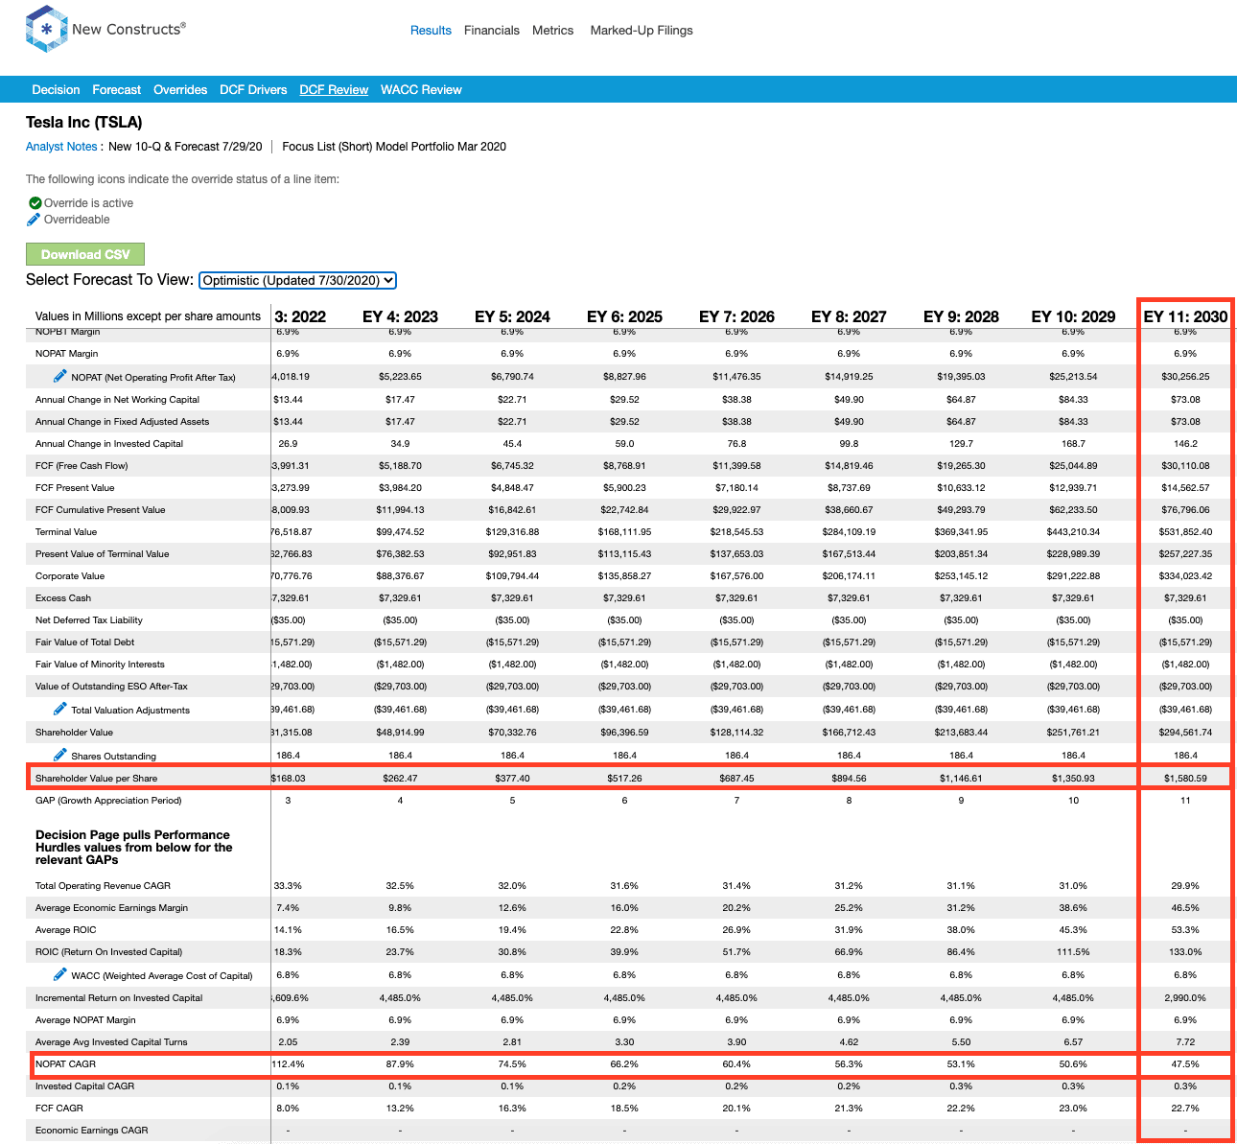Click the Download CSV button
The image size is (1237, 1144).
85,254
